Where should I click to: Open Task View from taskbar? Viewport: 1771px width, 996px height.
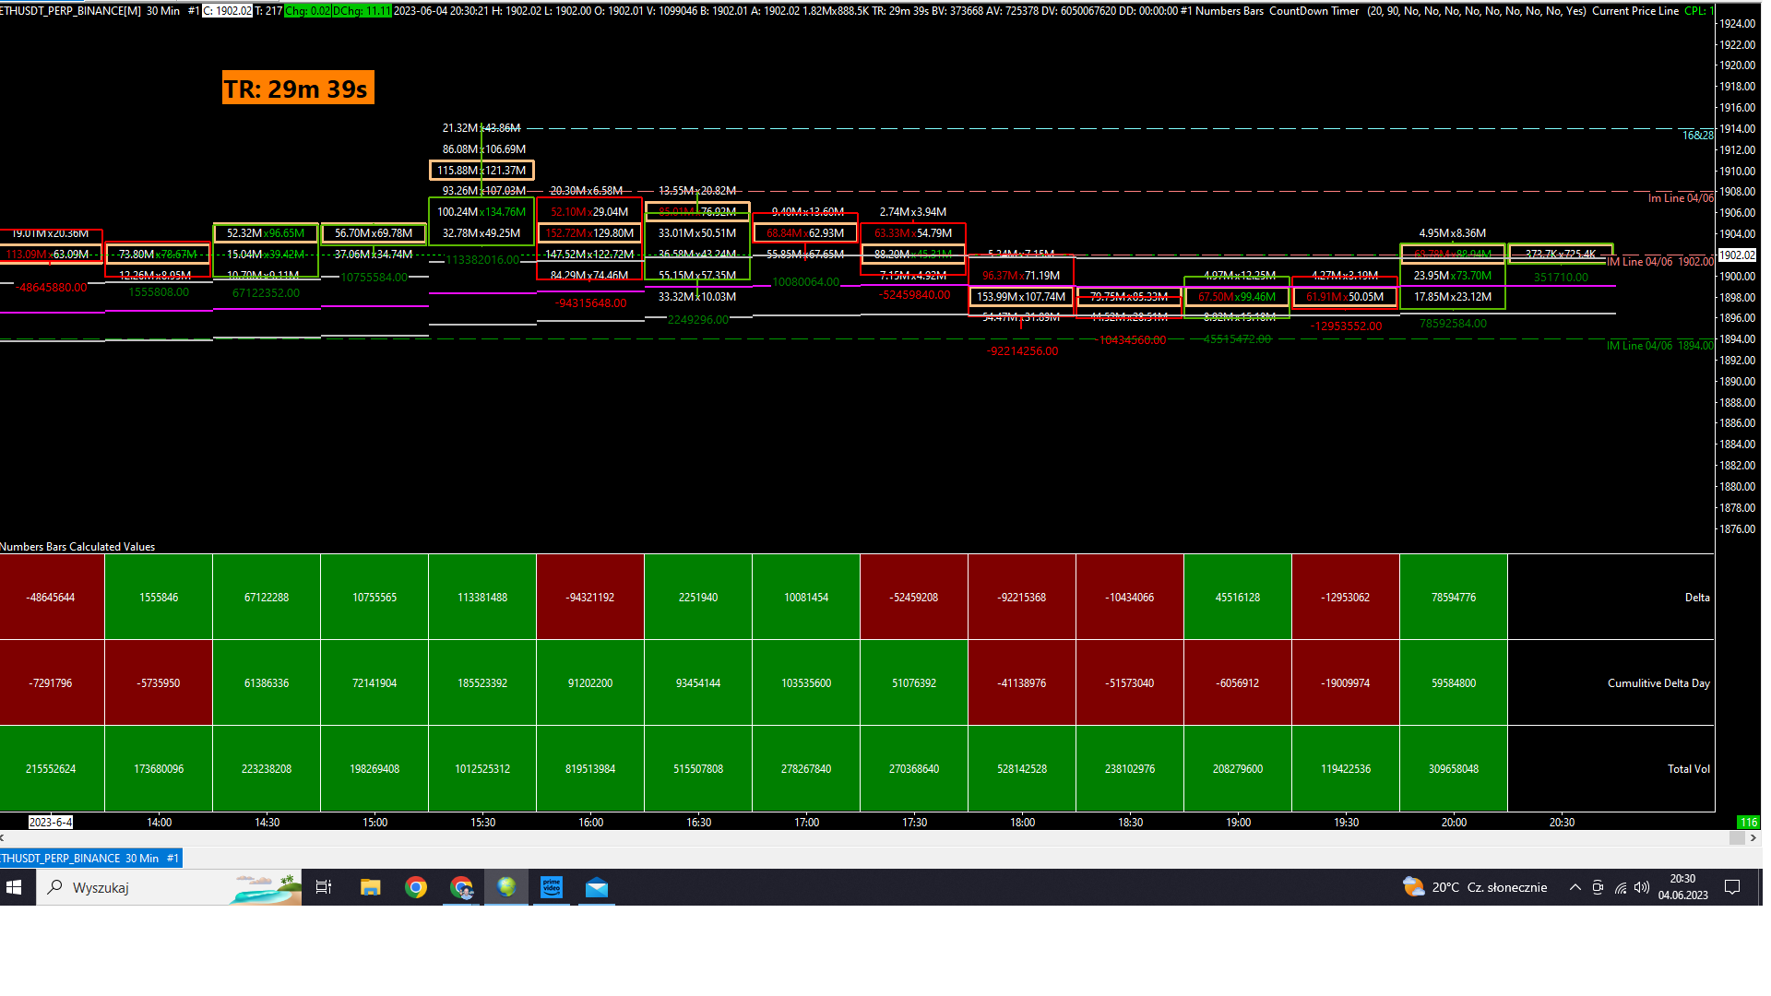tap(324, 887)
